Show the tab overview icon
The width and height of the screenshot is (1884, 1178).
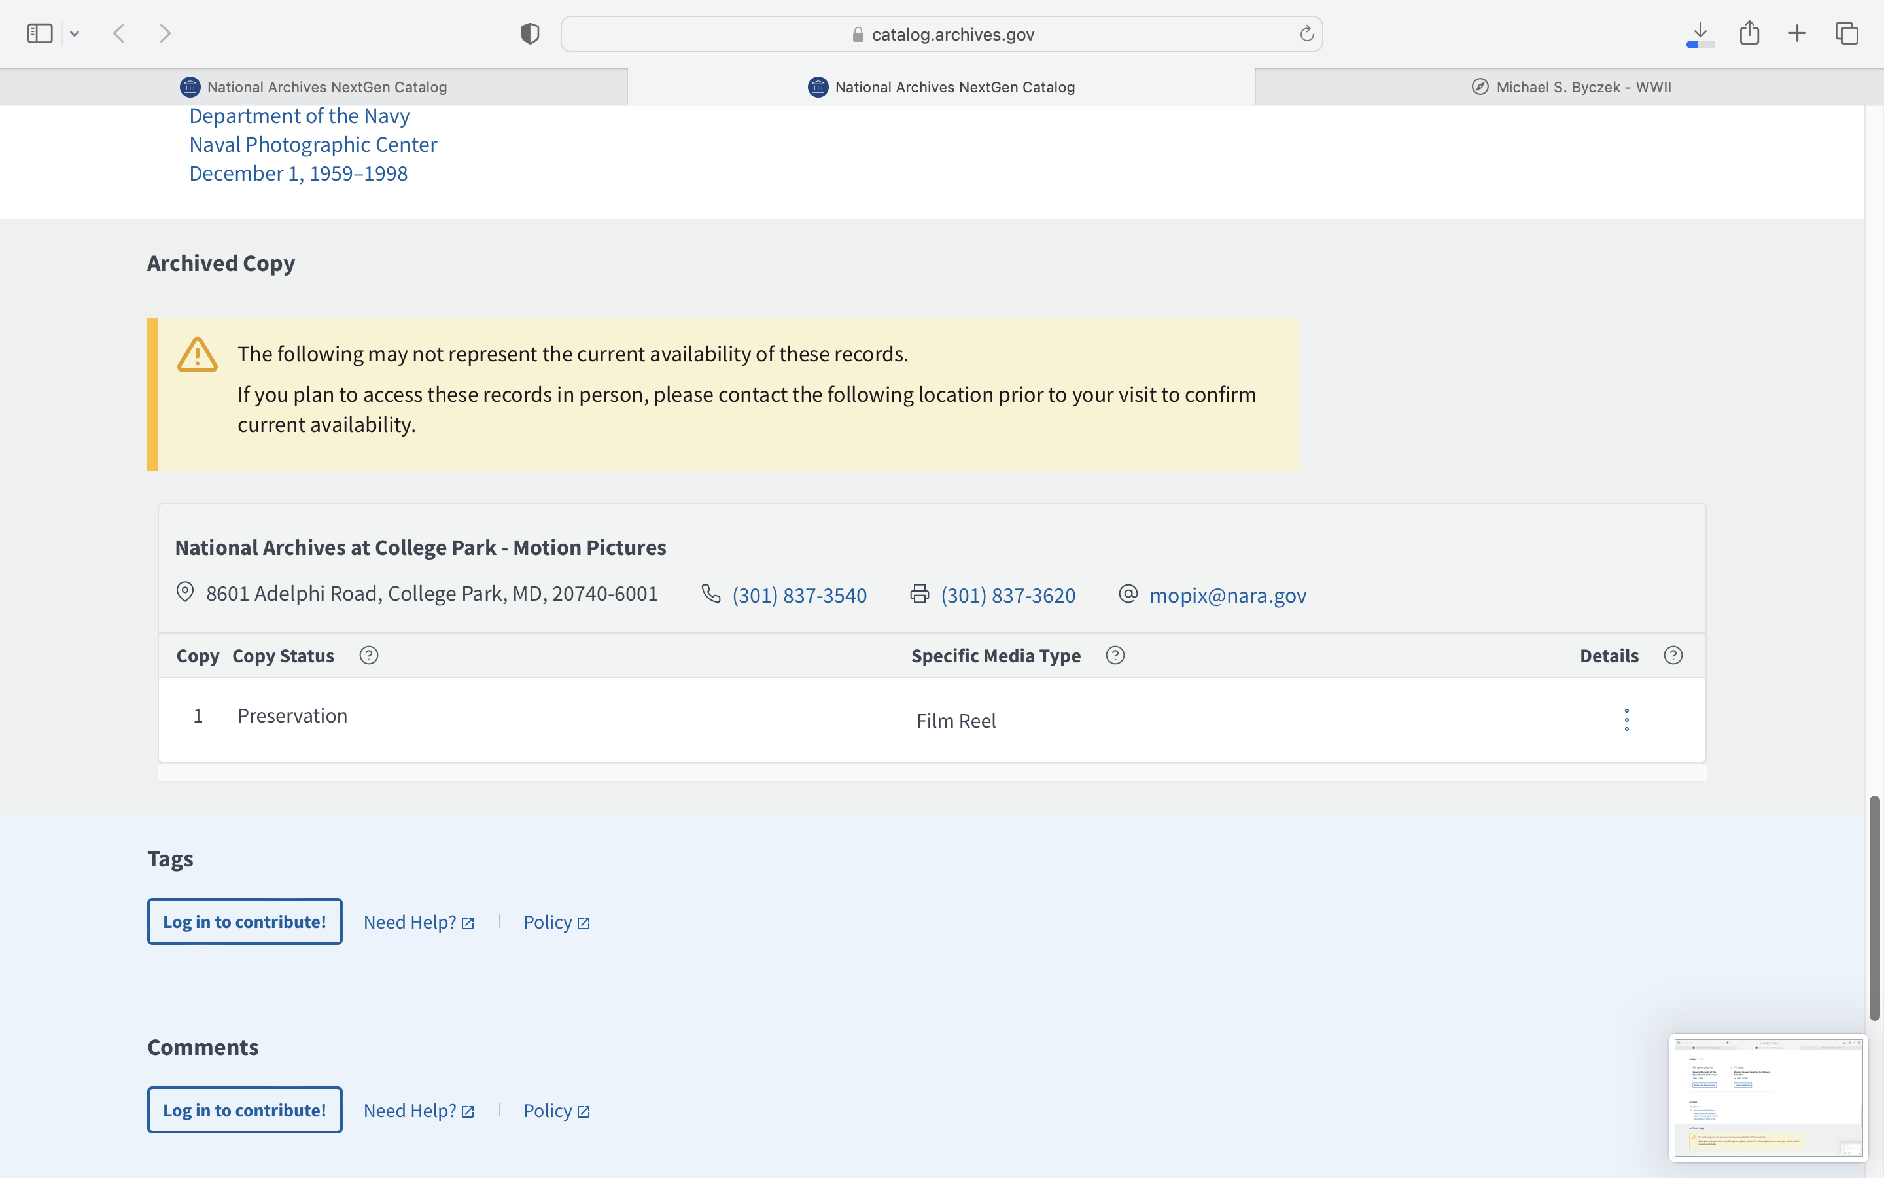point(1847,33)
